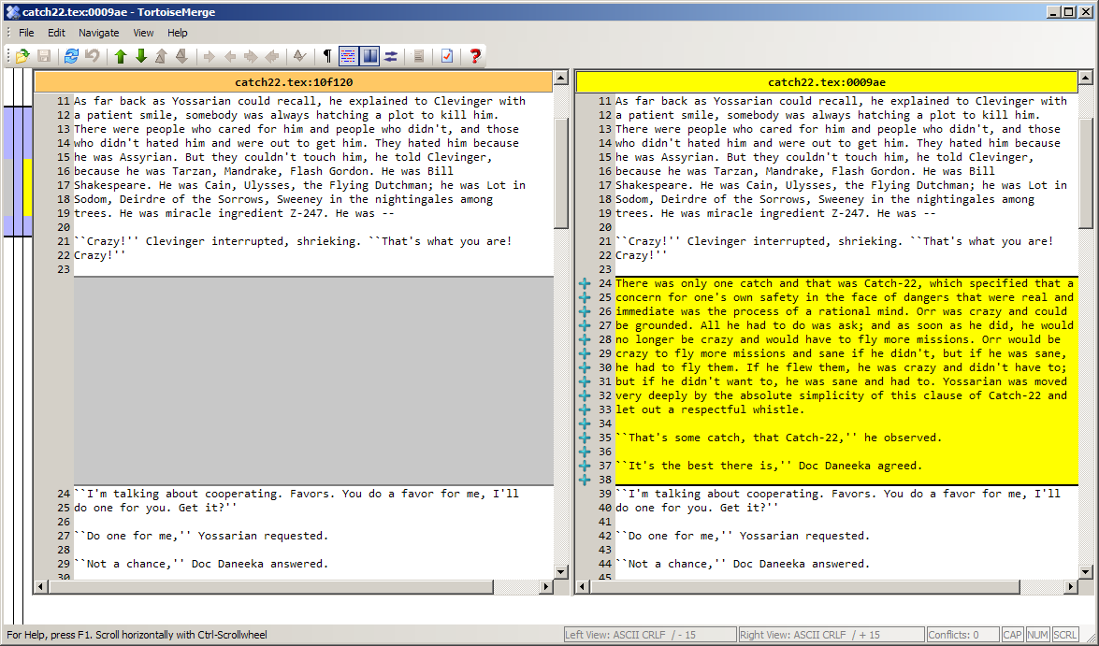Click the show patch file list icon
This screenshot has height=646, width=1099.
pos(419,56)
